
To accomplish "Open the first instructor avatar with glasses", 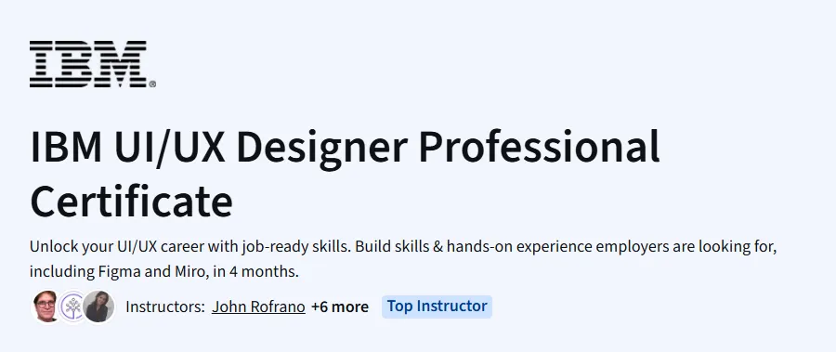I will coord(46,306).
